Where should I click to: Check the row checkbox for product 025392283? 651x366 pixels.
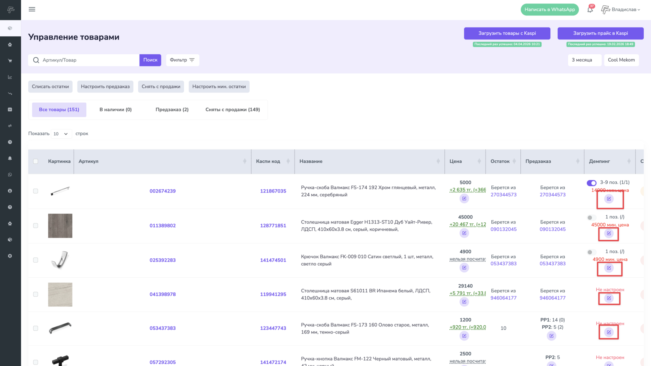pos(36,260)
